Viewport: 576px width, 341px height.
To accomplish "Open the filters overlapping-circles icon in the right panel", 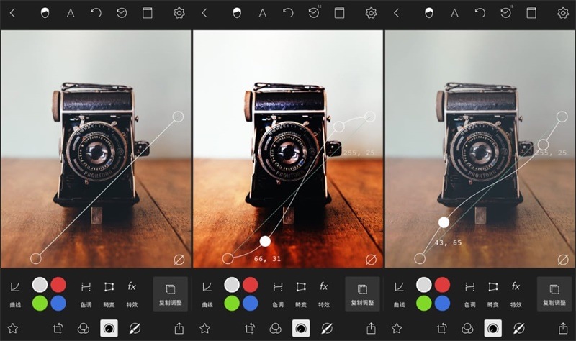I will click(467, 328).
